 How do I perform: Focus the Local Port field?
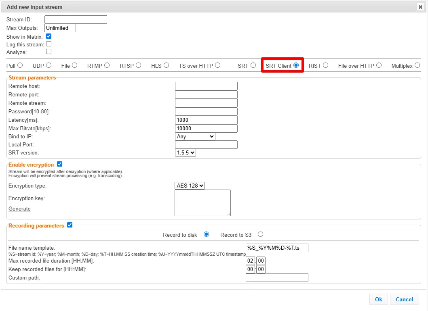point(207,144)
